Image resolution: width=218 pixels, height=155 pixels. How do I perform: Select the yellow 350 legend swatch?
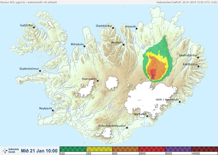tap(99, 149)
